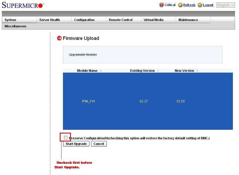Click the Logout icon in header
The width and height of the screenshot is (239, 175).
(x=200, y=5)
